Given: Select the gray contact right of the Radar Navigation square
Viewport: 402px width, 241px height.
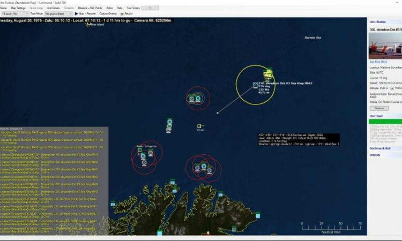Looking at the screenshot, I should tap(151, 153).
